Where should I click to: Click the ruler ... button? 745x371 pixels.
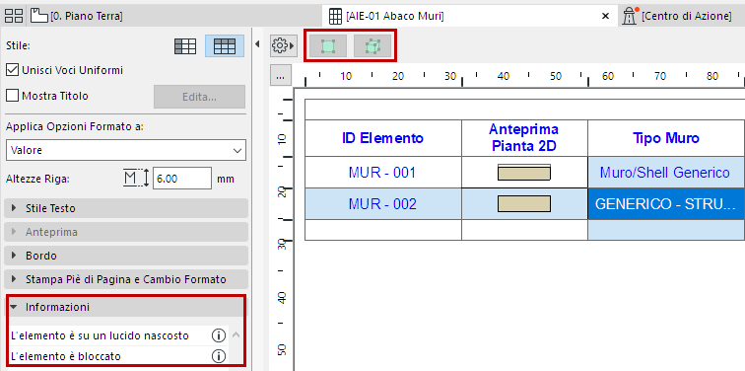pyautogui.click(x=280, y=76)
